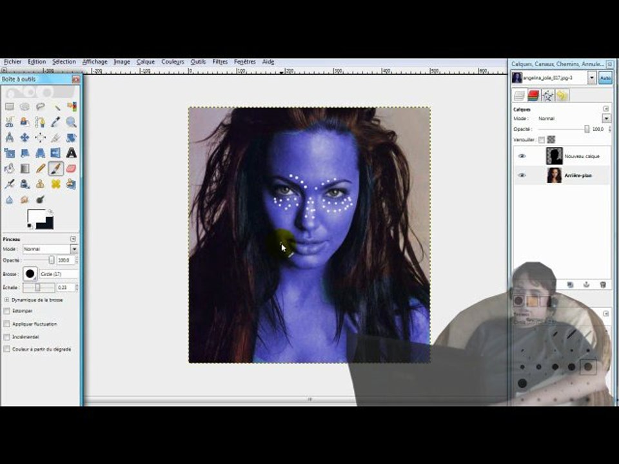Viewport: 619px width, 464px height.
Task: Select the Blend gradient tool
Action: coord(25,168)
